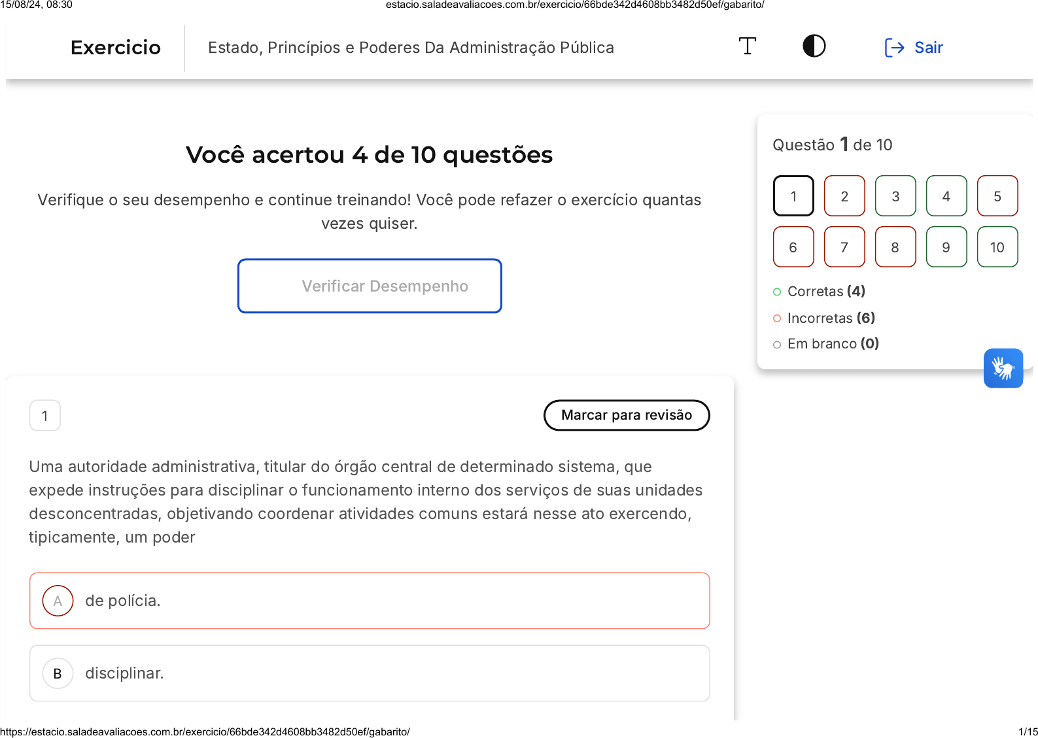Click Marcar para revisão button

pos(626,415)
